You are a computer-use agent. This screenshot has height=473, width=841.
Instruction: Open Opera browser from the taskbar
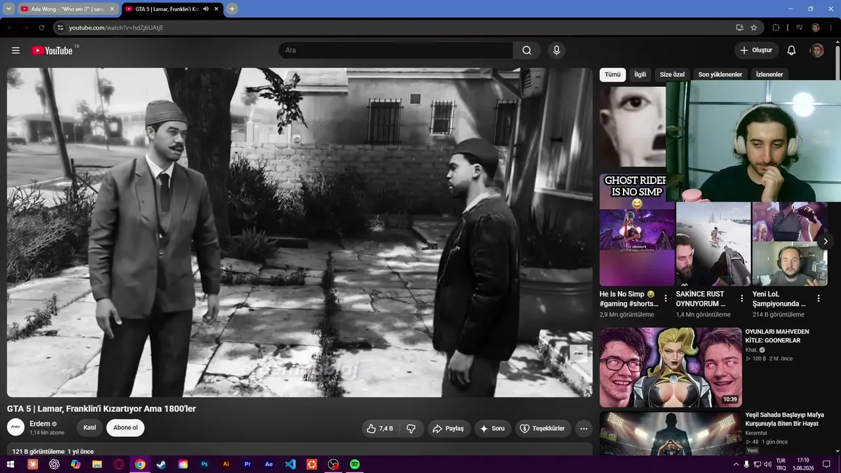119,464
